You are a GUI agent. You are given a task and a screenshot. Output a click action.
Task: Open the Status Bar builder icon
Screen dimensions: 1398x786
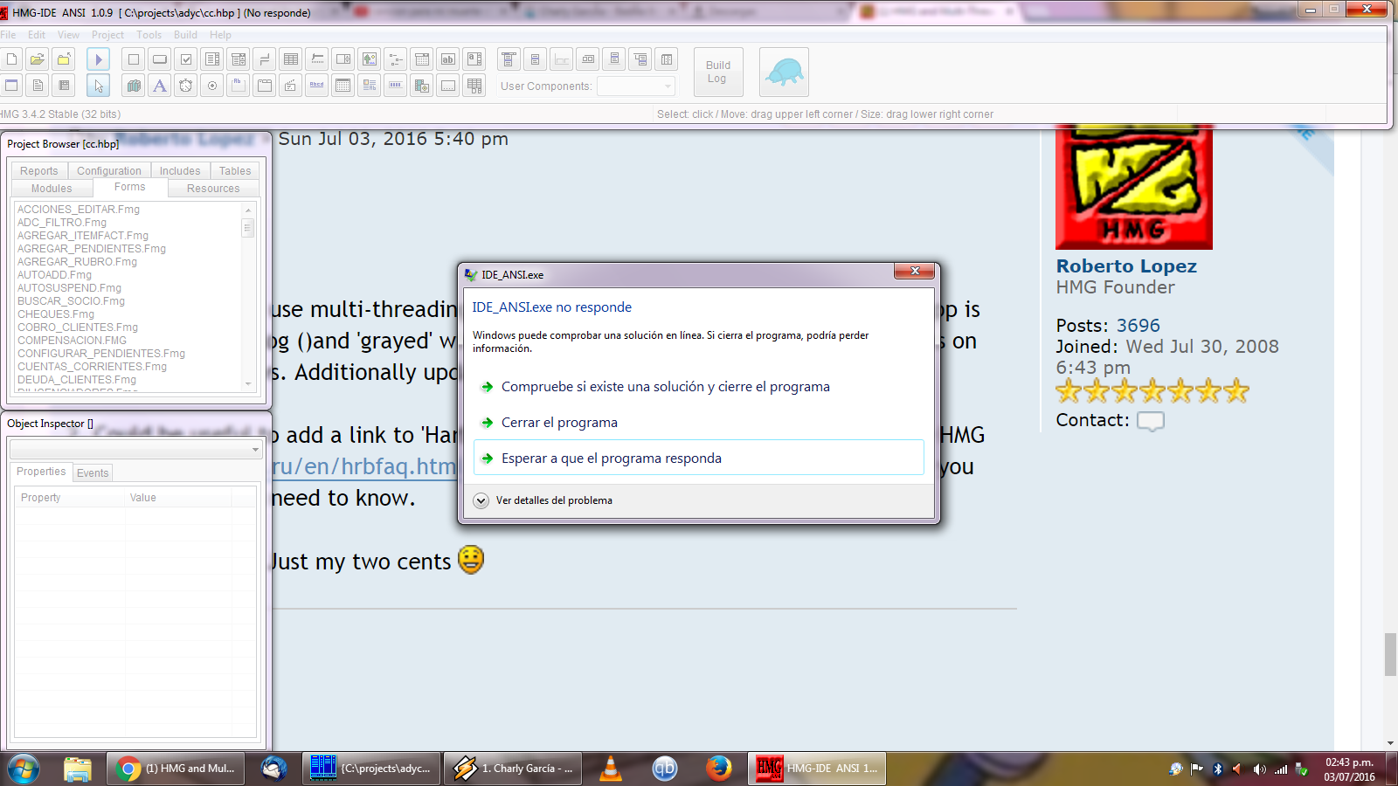(x=562, y=59)
